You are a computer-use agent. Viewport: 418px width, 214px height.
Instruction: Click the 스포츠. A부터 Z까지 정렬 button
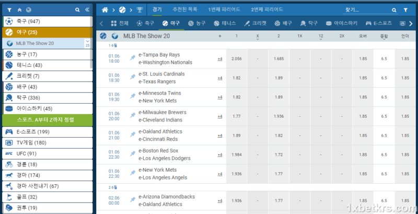47,120
